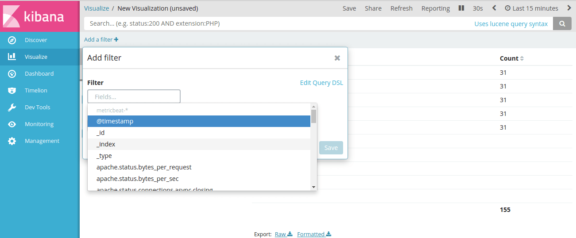Click the total count 155 cell
This screenshot has width=576, height=238.
[x=505, y=210]
